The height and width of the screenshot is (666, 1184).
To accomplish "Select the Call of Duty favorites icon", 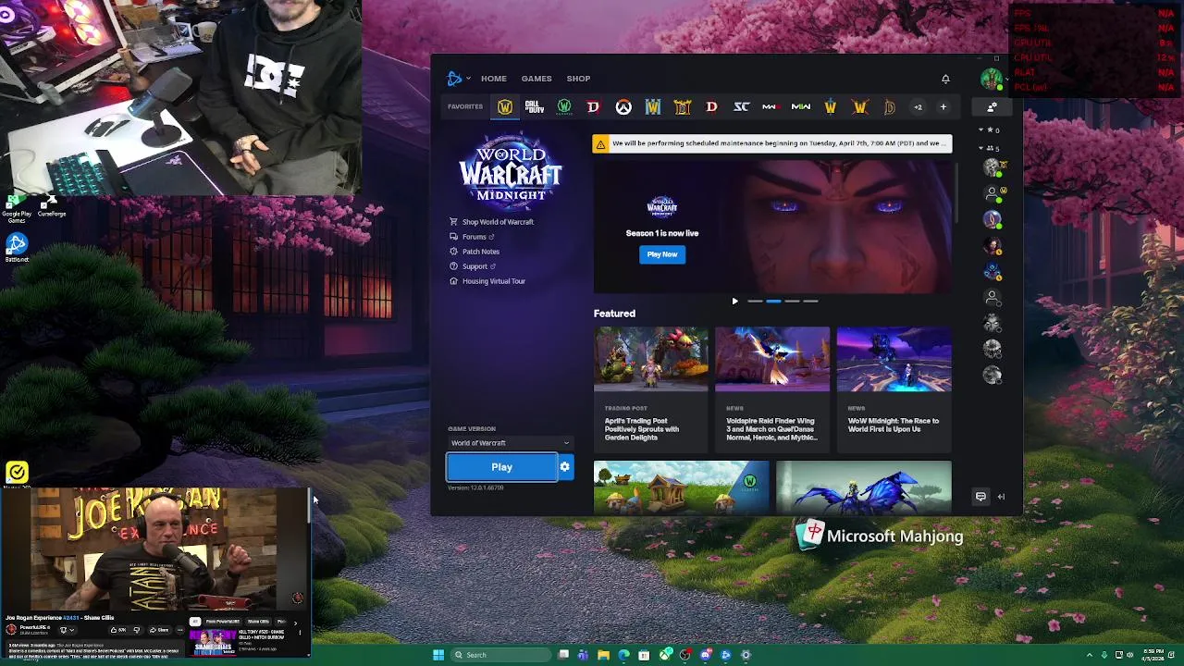I will coord(535,107).
